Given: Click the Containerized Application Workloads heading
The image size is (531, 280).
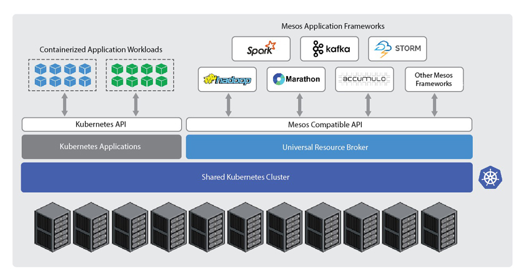Looking at the screenshot, I should click(101, 50).
